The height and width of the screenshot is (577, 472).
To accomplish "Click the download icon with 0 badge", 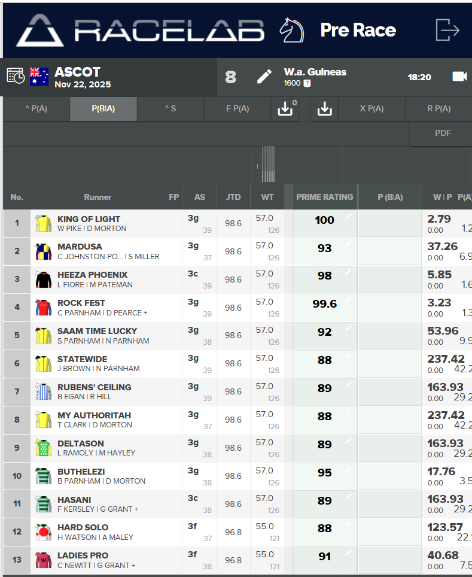I will (285, 109).
